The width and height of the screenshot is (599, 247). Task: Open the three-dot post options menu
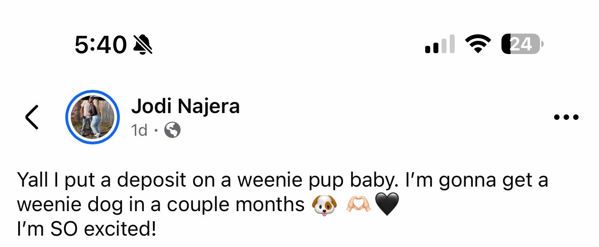point(567,118)
